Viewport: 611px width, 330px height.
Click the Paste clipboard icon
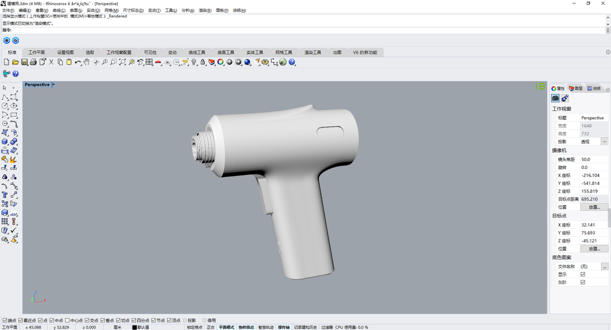coord(69,62)
